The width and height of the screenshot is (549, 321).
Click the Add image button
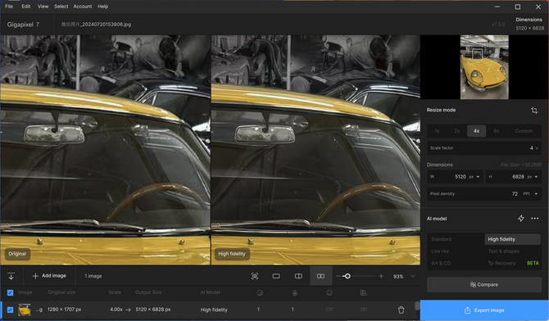(x=49, y=276)
